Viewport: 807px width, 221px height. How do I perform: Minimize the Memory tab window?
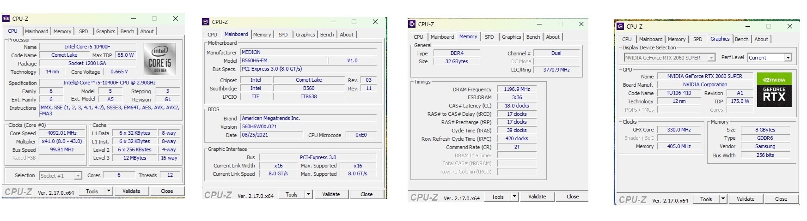(x=539, y=24)
